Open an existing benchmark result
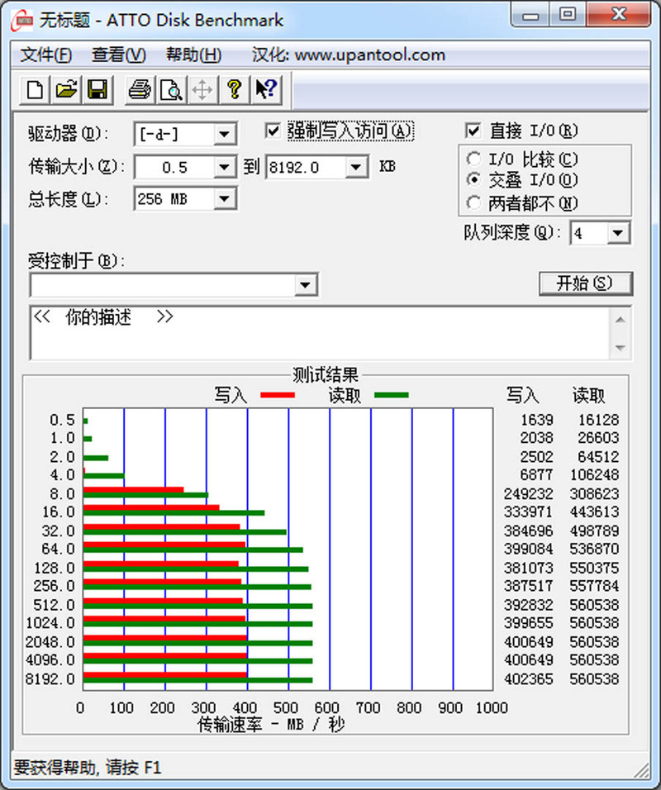 pyautogui.click(x=65, y=90)
